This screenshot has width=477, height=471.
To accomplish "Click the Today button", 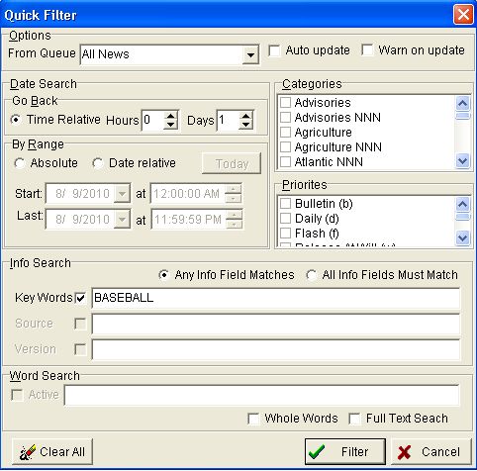I will pos(232,163).
